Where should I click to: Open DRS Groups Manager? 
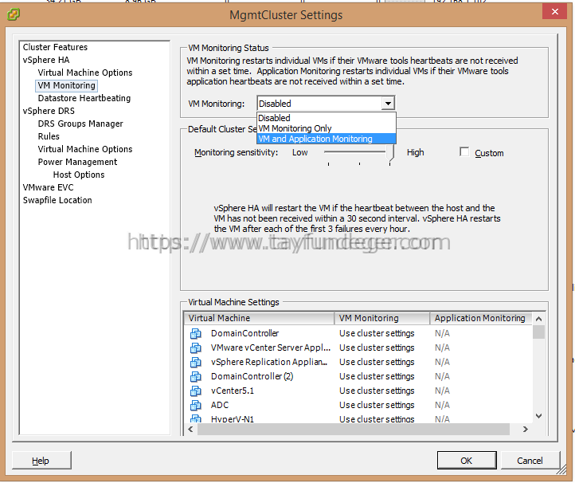(80, 124)
